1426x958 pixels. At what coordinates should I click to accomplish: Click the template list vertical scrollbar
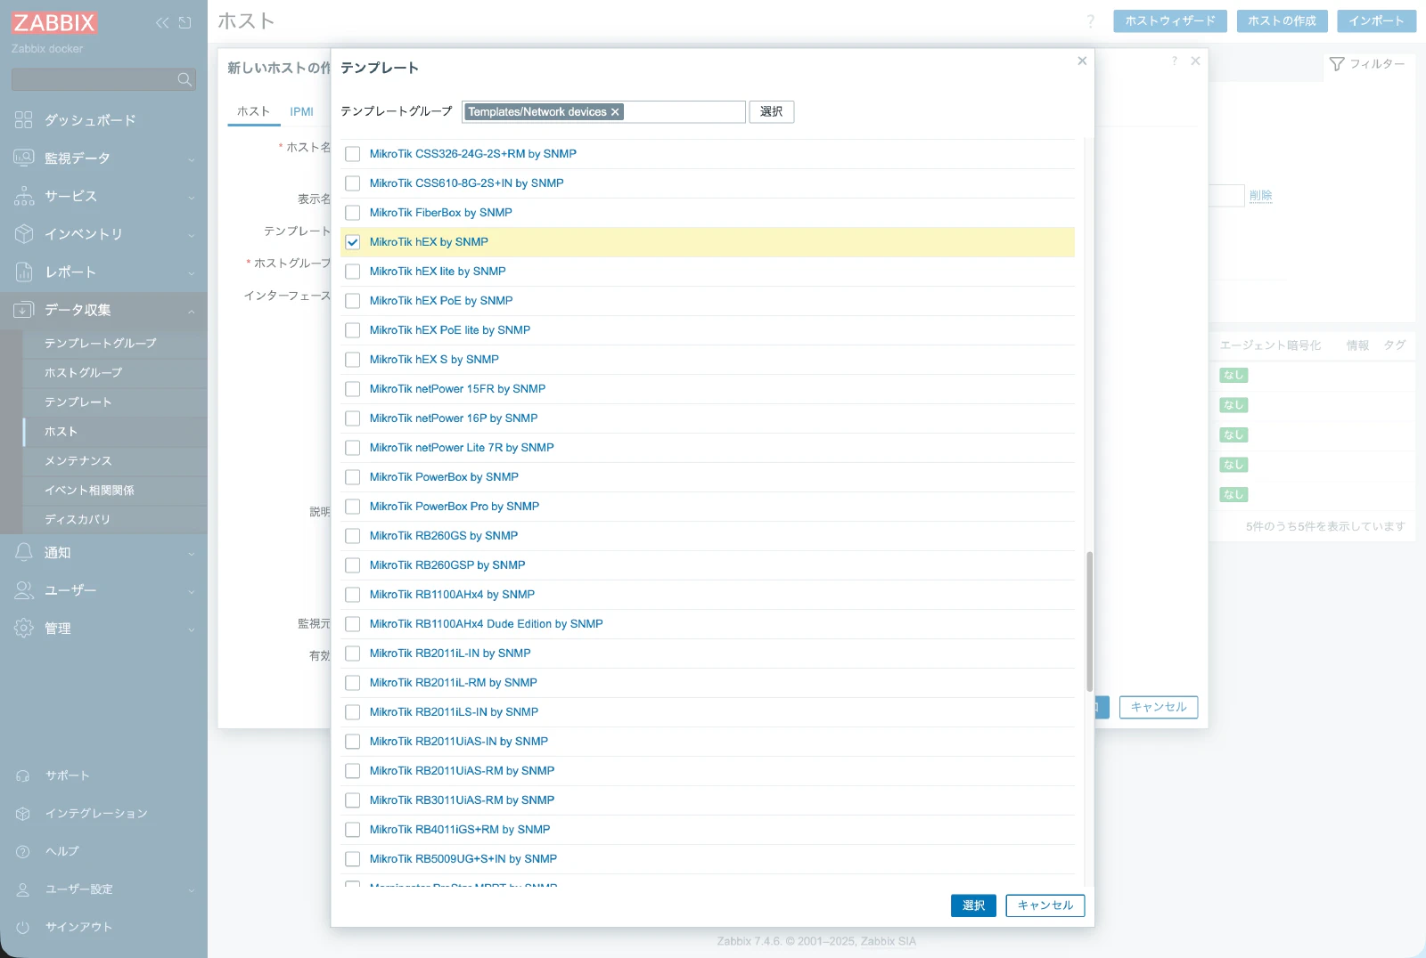1089,621
